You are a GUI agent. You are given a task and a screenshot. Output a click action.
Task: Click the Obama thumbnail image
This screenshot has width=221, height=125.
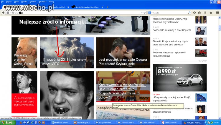(201, 20)
